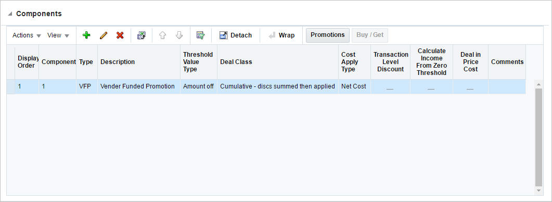This screenshot has width=552, height=202.
Task: Move component down with down arrow
Action: coord(179,35)
